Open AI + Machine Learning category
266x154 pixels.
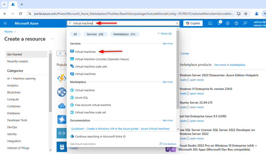[x=21, y=79]
